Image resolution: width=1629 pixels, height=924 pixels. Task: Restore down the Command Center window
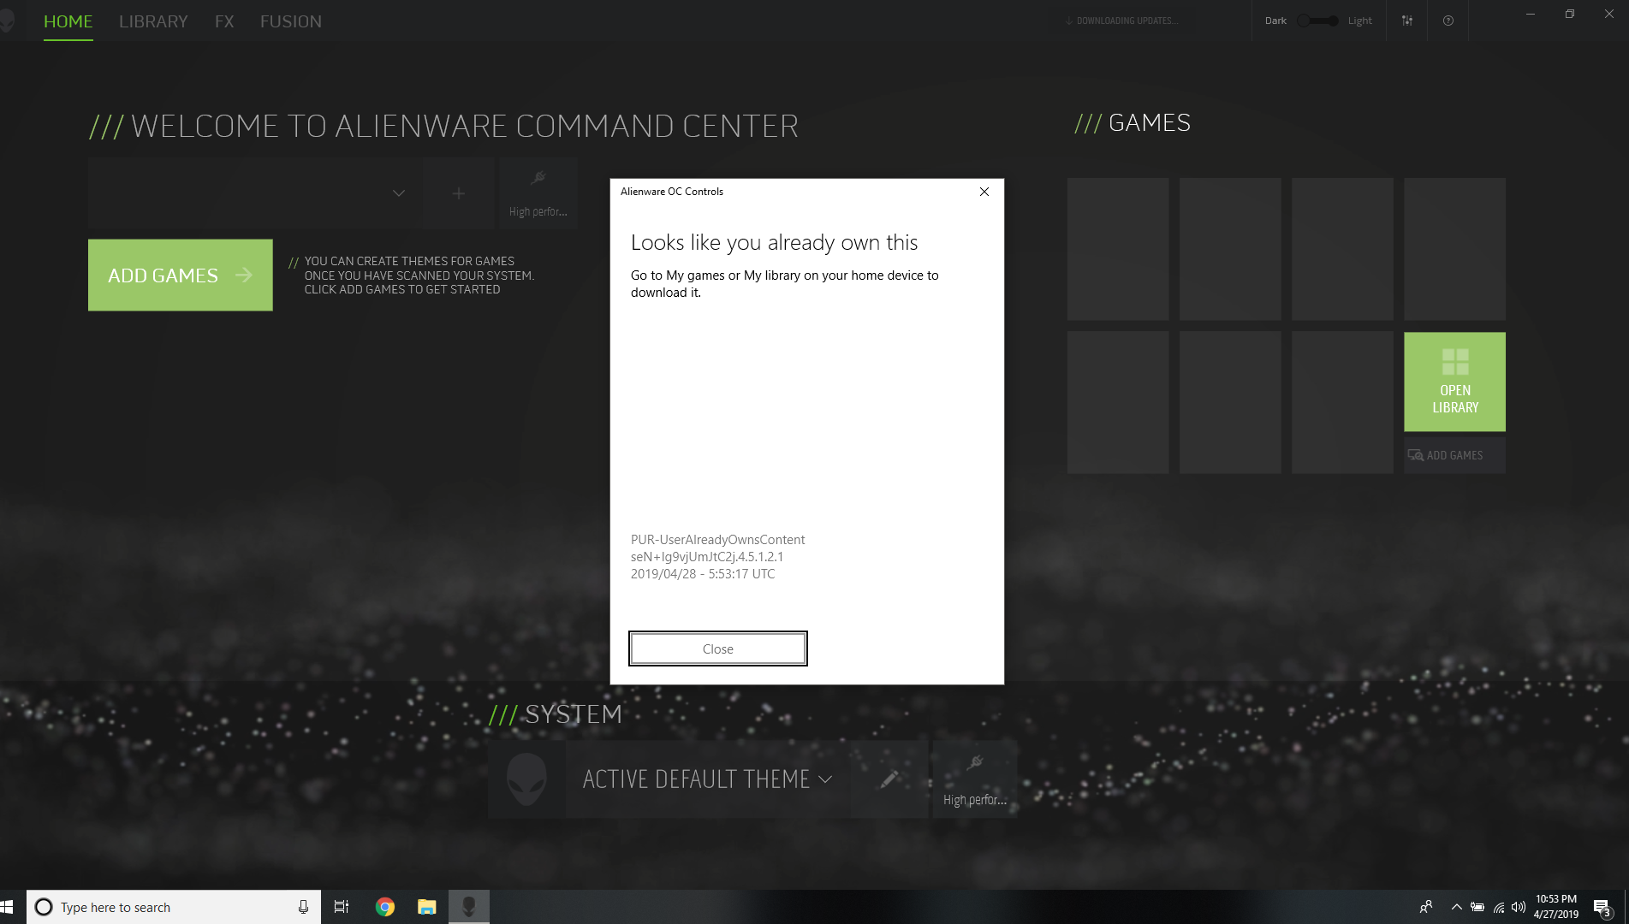[1570, 14]
